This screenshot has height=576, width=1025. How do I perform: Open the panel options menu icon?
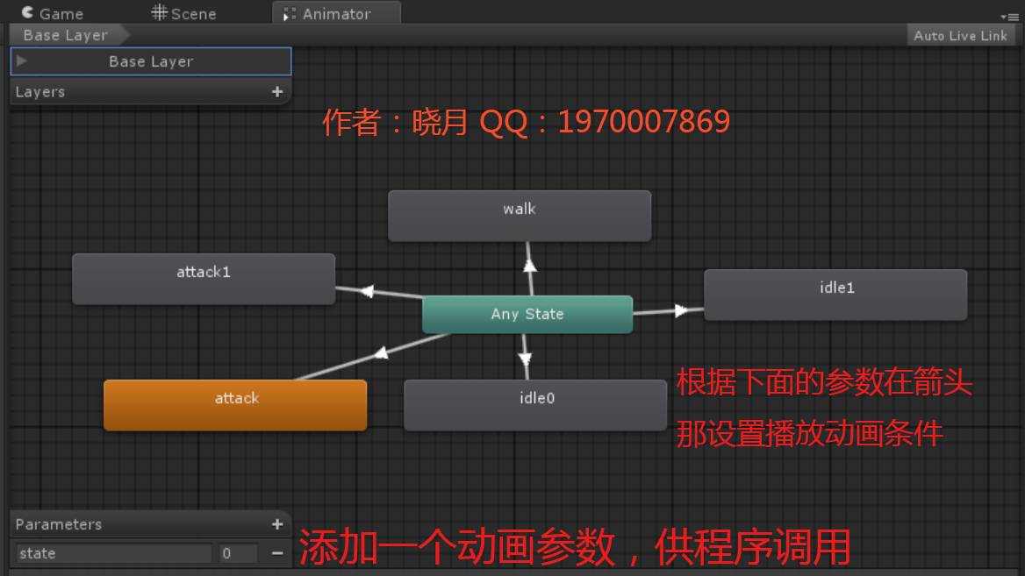point(1010,17)
